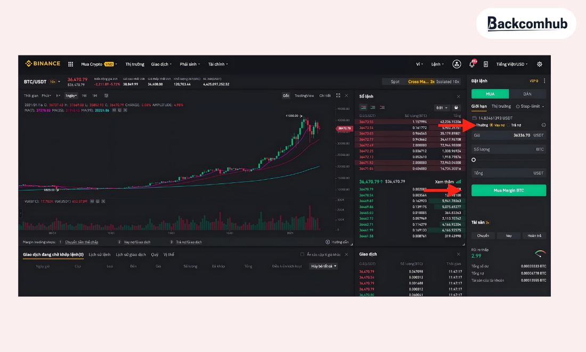Open the BTC/USDT pair selector dropdown
586x352 pixels.
(42, 82)
